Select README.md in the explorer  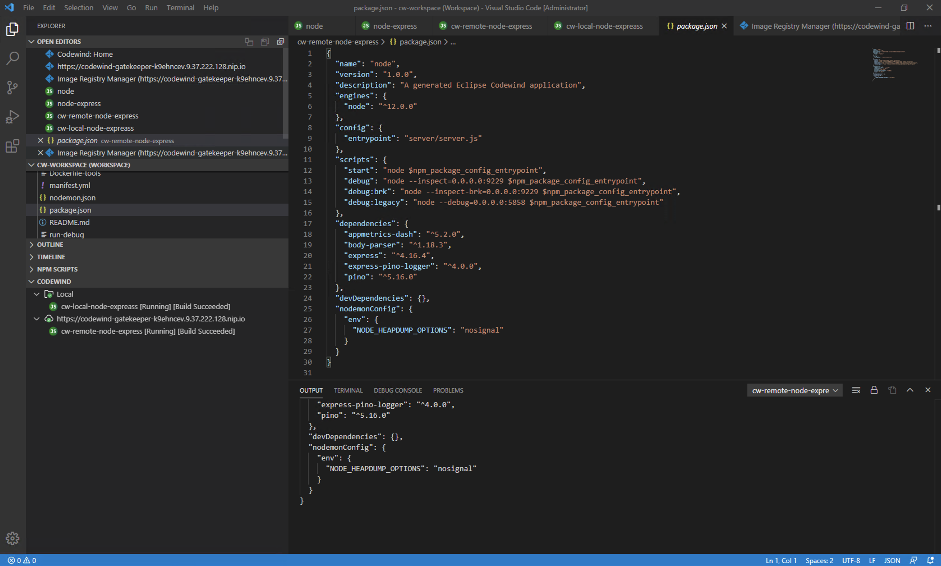pos(69,222)
